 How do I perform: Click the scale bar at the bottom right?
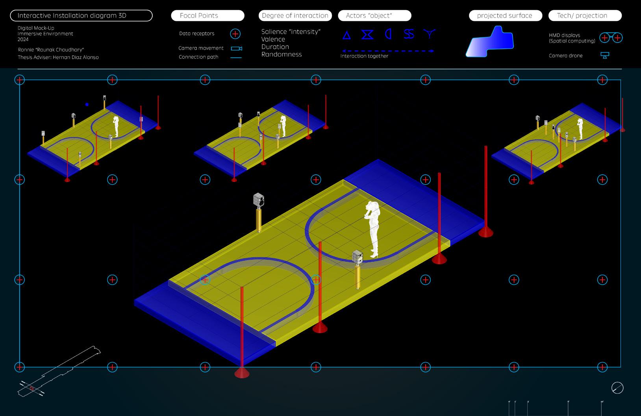click(x=556, y=407)
